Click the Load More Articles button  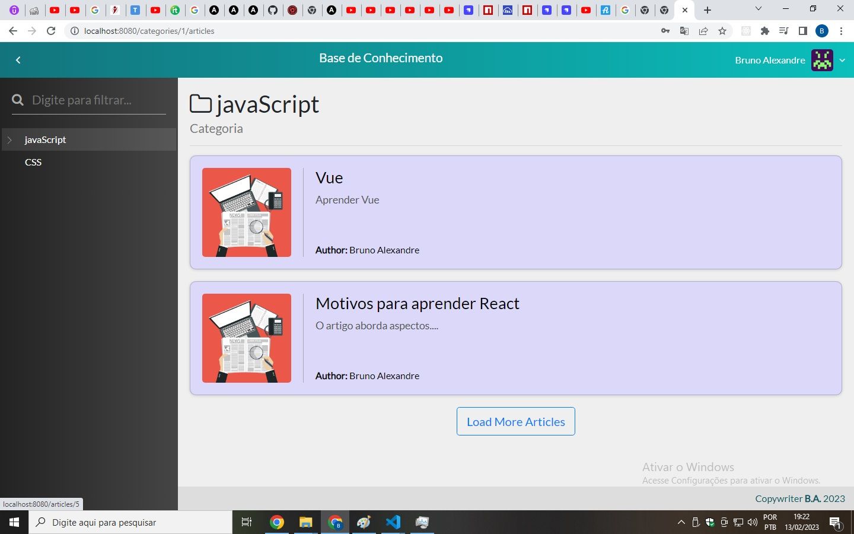(x=516, y=421)
